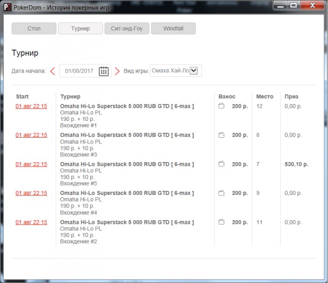Switch to the Сит-энд-Гоу tab
328x283 pixels.
pos(127,29)
